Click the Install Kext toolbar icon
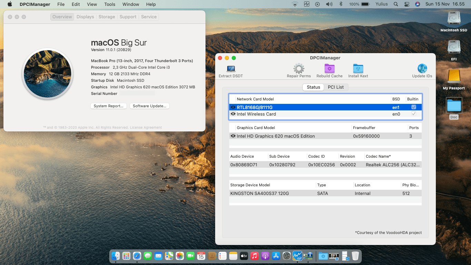Viewport: 471px width, 265px height. pyautogui.click(x=358, y=68)
